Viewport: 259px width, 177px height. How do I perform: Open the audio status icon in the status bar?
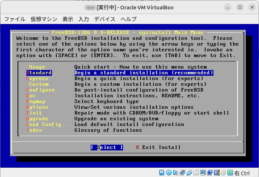[x=175, y=173]
